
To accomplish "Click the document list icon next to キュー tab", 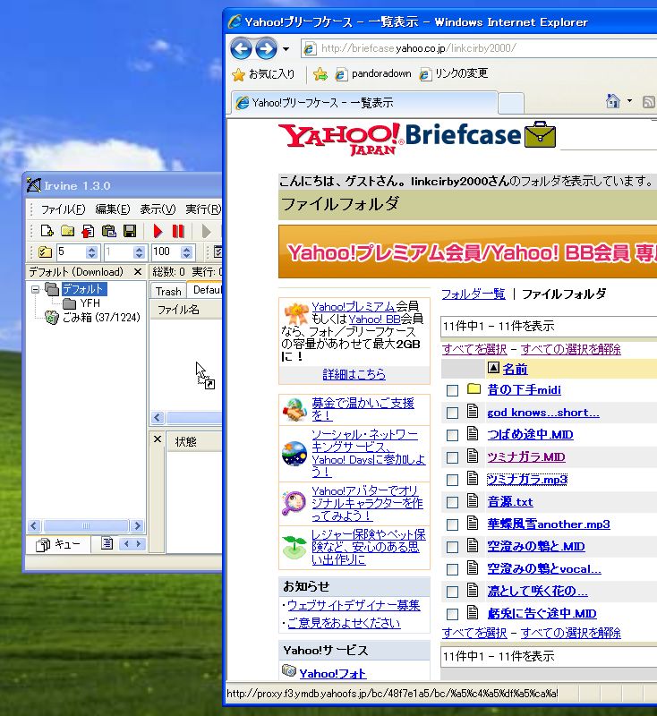I will (107, 543).
